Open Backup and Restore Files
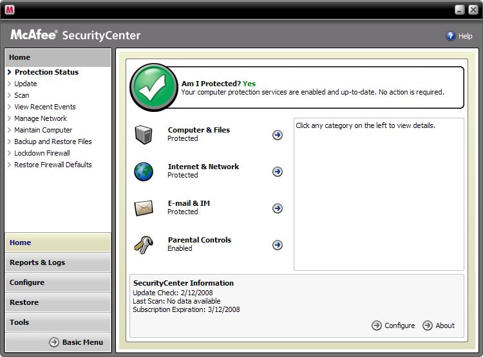The height and width of the screenshot is (357, 483). click(53, 142)
